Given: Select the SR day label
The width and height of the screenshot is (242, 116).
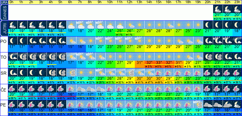Looking at the screenshot, I should click(3, 73).
